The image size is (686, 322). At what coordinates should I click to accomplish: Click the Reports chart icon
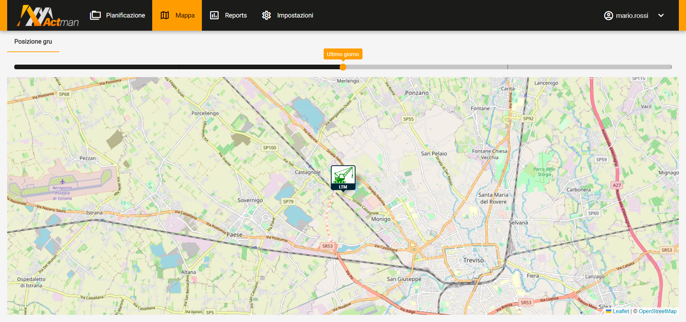click(x=214, y=15)
